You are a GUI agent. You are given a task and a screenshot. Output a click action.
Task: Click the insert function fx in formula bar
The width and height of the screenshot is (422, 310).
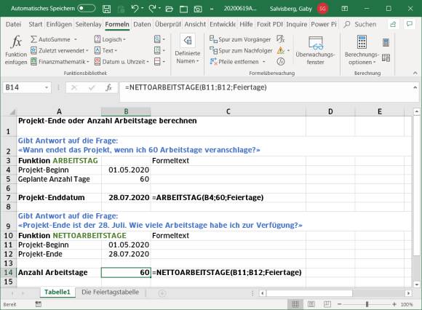[108, 87]
